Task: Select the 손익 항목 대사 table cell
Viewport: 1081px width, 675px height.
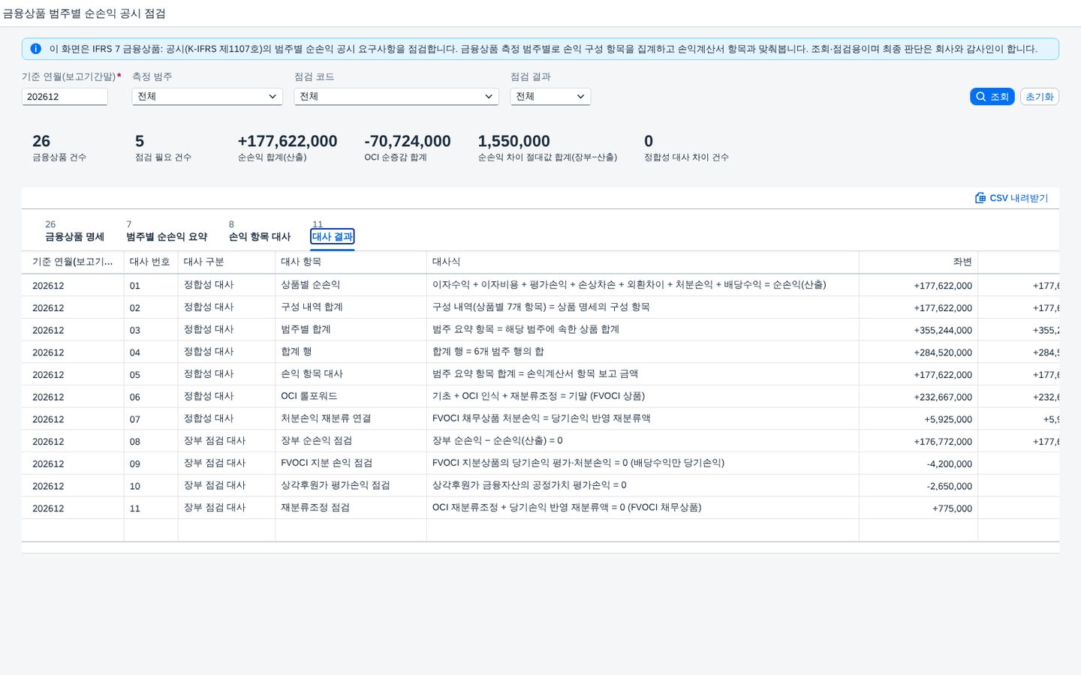Action: [351, 374]
